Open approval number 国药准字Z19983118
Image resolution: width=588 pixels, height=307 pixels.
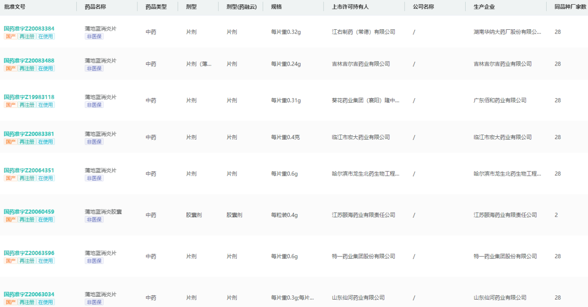click(x=29, y=97)
